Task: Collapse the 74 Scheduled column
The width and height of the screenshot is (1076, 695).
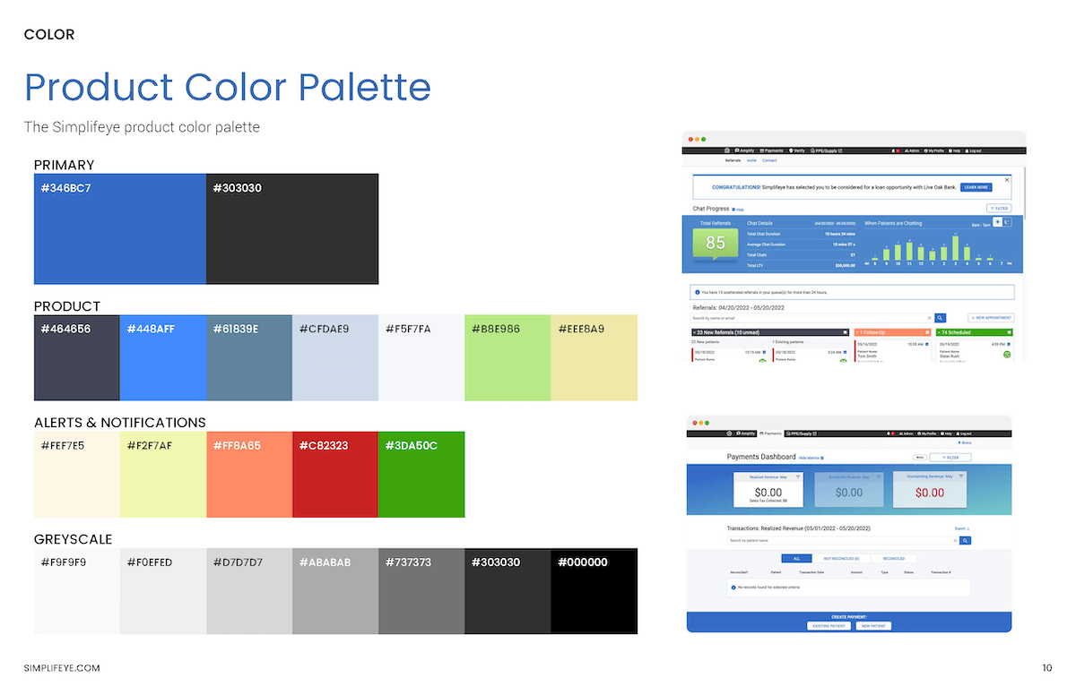Action: [1008, 331]
